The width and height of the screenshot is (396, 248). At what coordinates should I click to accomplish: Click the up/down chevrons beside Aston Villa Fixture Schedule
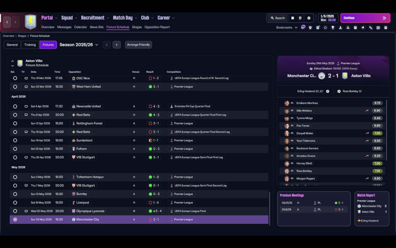[12, 63]
